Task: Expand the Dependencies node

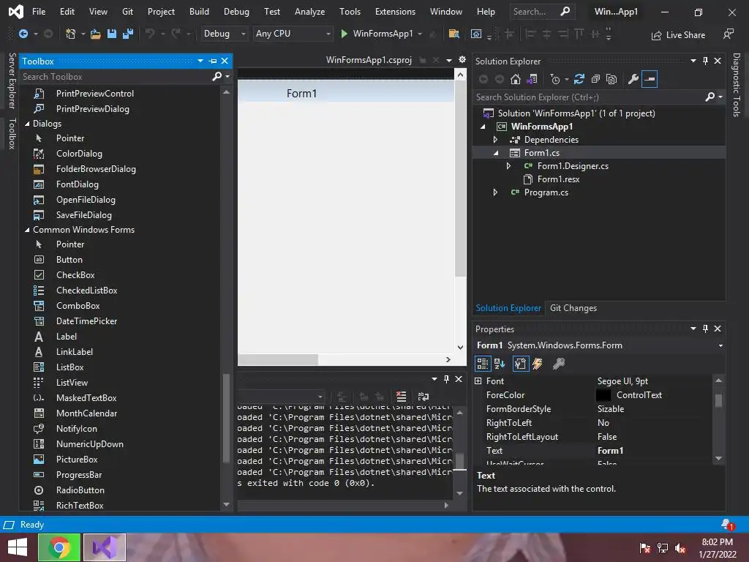Action: (495, 140)
